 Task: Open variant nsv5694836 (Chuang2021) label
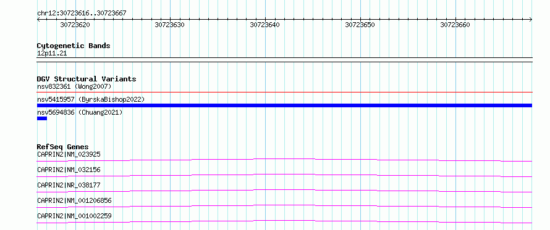[x=80, y=112]
